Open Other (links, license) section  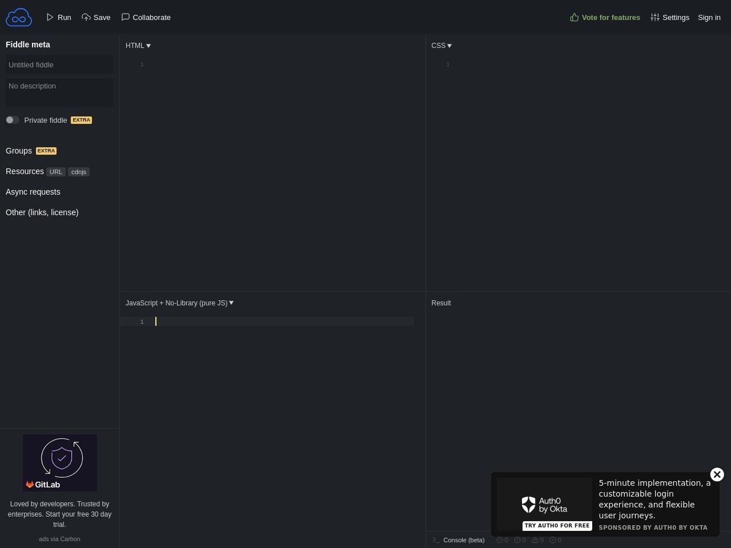coord(42,212)
